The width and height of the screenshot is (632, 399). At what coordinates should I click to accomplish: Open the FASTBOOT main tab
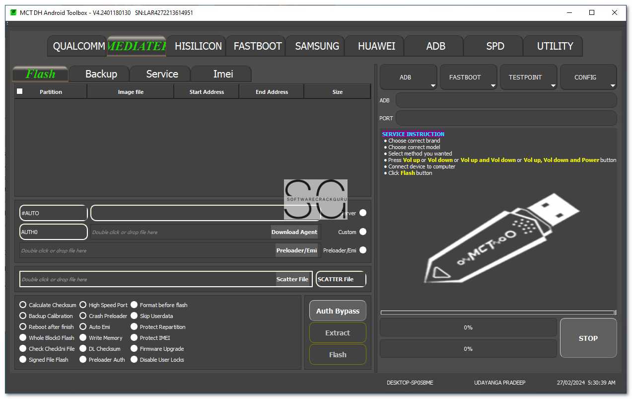point(256,46)
